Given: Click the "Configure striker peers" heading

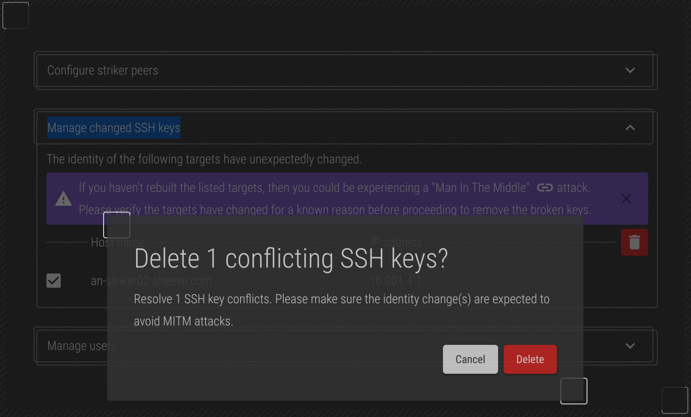Looking at the screenshot, I should (x=103, y=70).
